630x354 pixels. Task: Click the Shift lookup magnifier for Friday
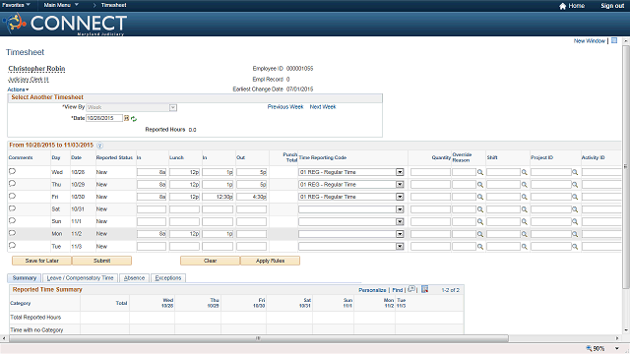pos(525,197)
